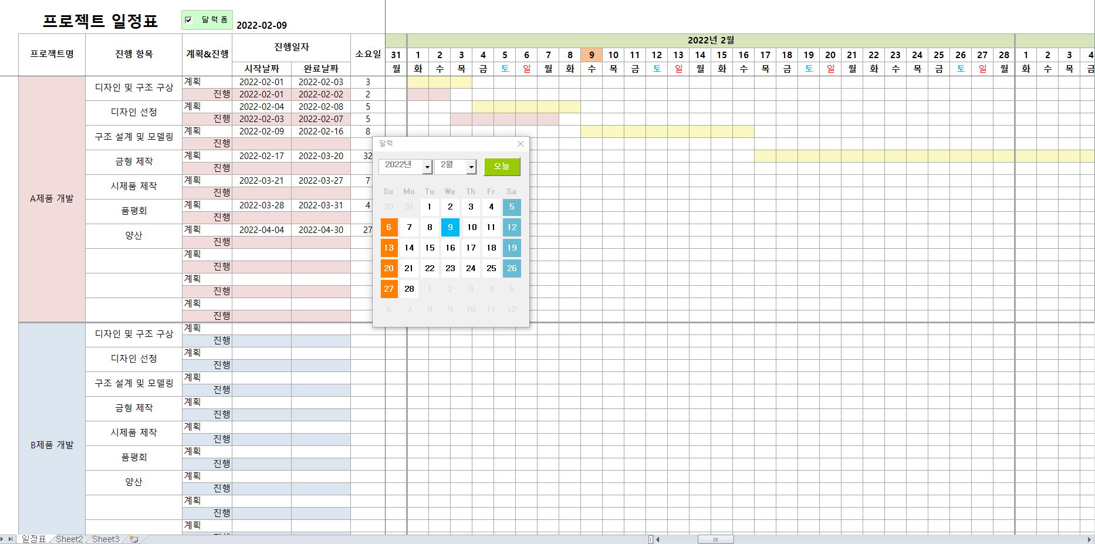
Task: Open the 2022년 year dropdown
Action: [427, 167]
